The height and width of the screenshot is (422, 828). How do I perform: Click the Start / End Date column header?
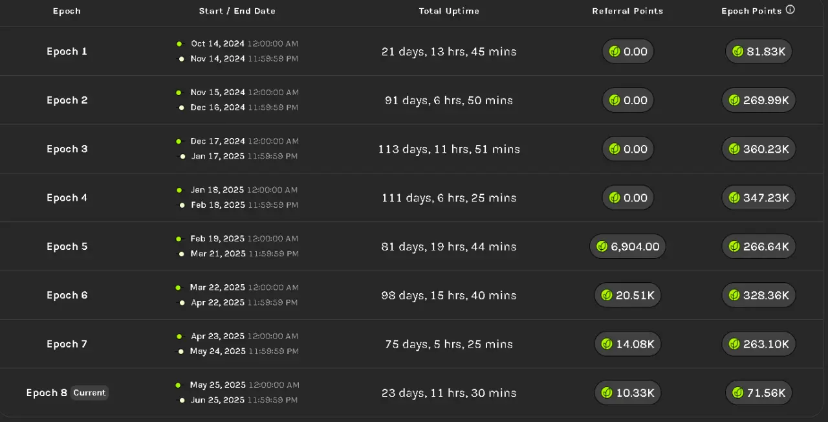[237, 11]
